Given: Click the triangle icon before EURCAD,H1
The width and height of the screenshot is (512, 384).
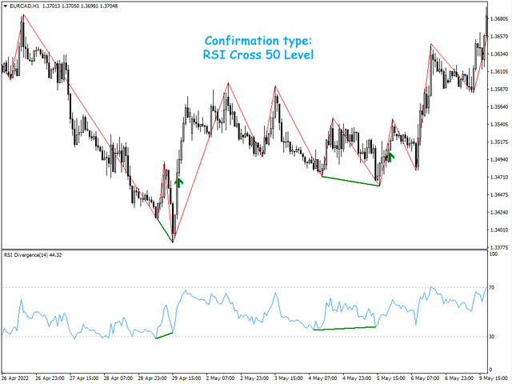Looking at the screenshot, I should 6,6.
